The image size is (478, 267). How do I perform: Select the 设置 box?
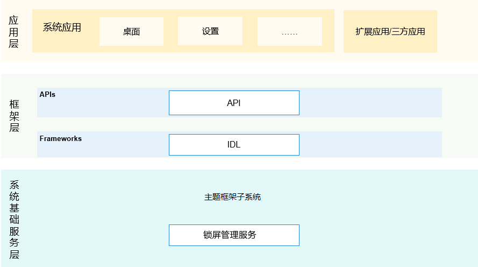click(210, 31)
